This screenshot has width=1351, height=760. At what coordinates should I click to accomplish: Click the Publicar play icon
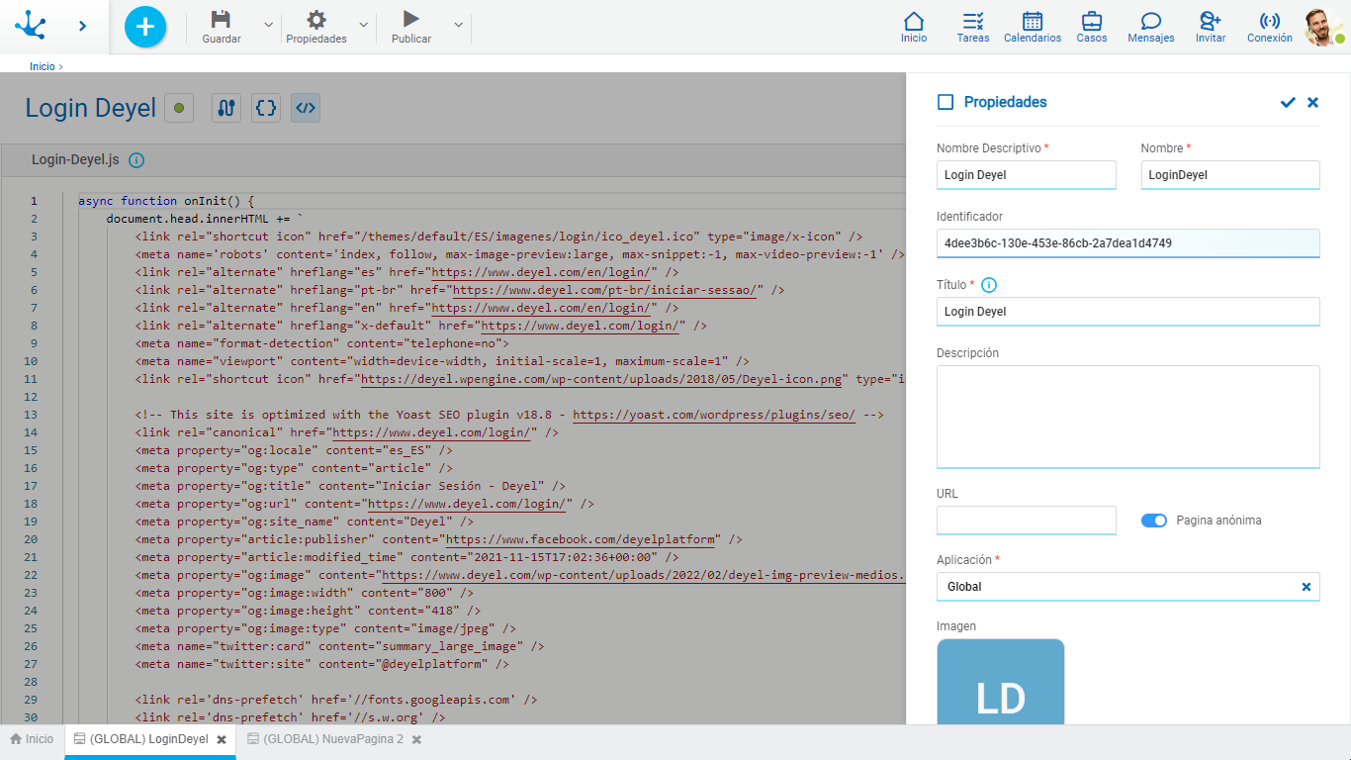411,19
